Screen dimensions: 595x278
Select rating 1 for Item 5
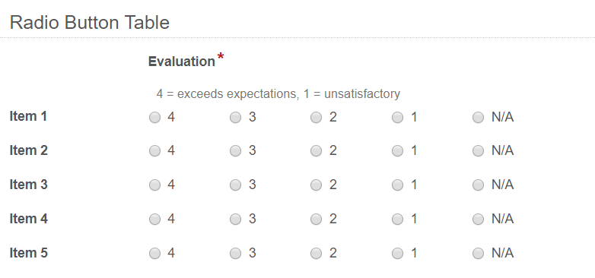pos(397,254)
